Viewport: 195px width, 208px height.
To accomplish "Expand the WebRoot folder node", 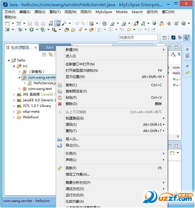I will tap(14, 118).
